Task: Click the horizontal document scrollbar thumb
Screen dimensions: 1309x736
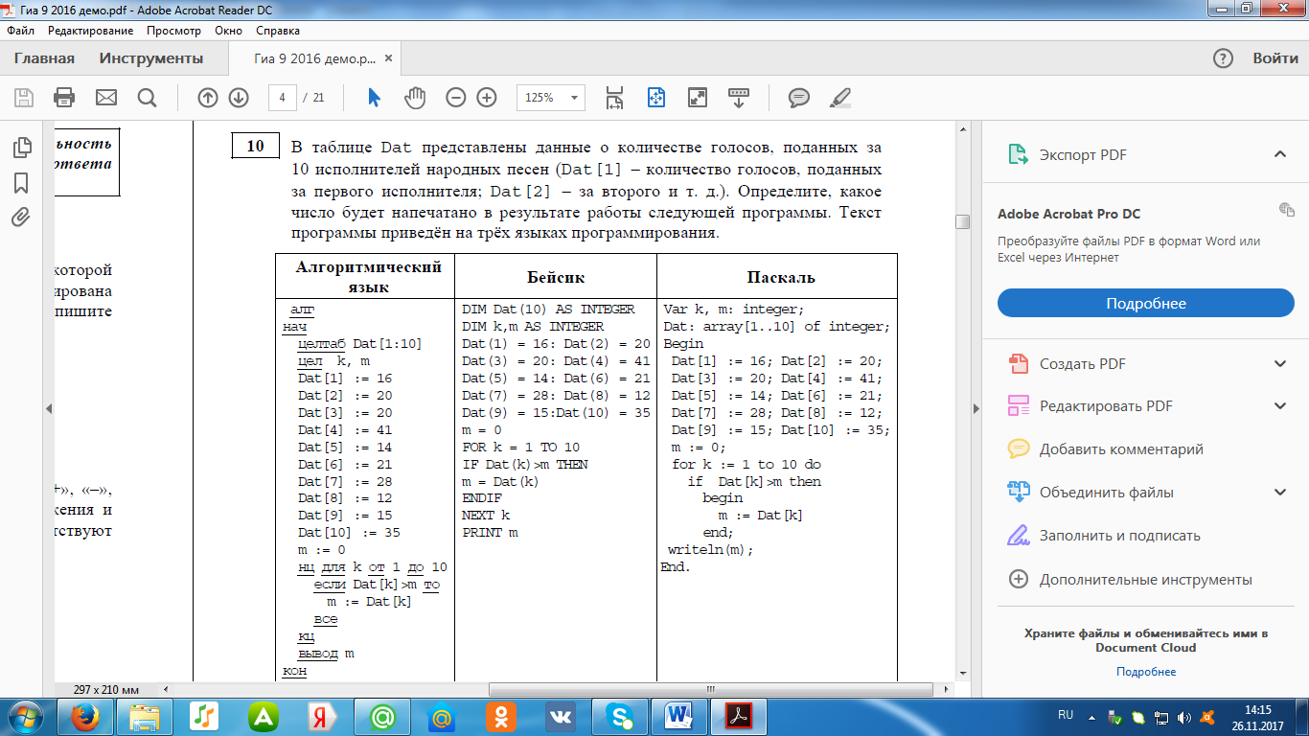Action: [710, 689]
